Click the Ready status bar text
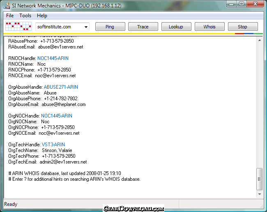This screenshot has height=212, width=267. click(x=11, y=204)
